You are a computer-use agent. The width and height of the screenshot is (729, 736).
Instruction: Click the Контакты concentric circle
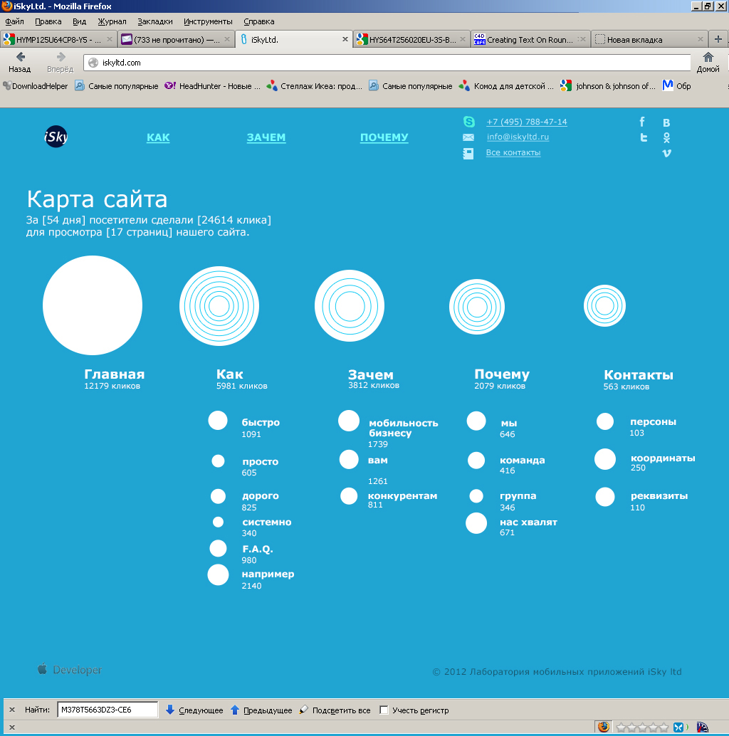604,305
